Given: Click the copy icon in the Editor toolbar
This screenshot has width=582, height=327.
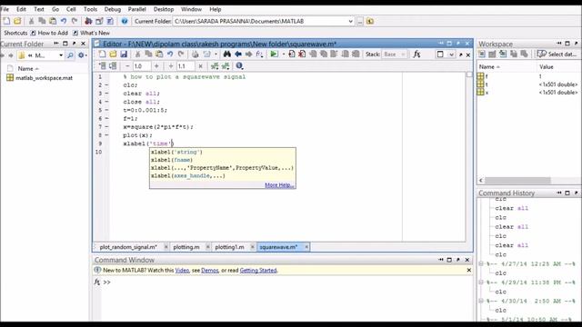Looking at the screenshot, I should (x=148, y=54).
